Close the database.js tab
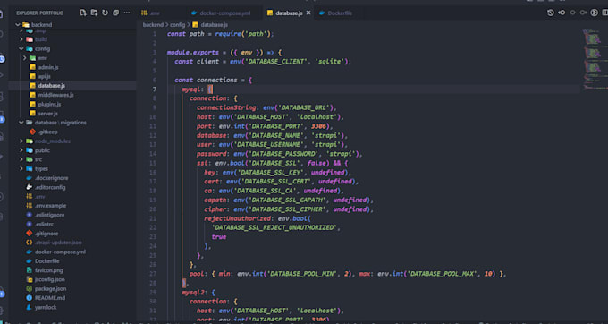 308,13
